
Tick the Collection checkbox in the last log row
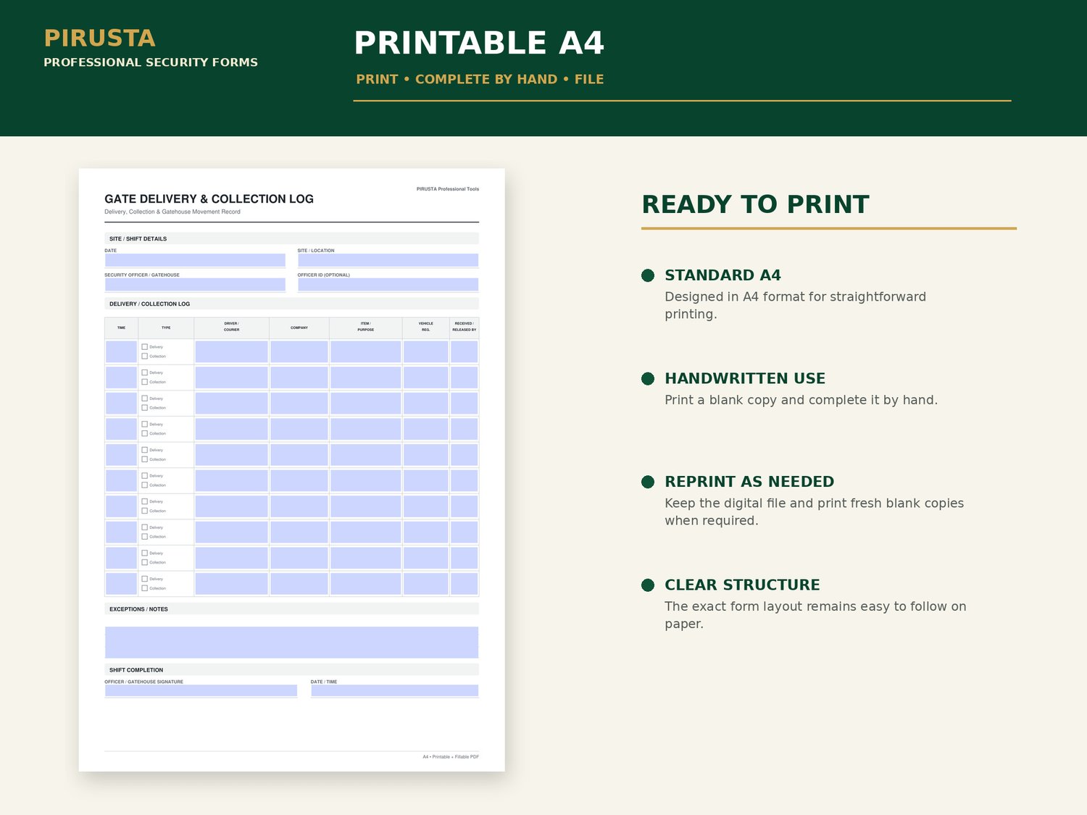pos(144,588)
